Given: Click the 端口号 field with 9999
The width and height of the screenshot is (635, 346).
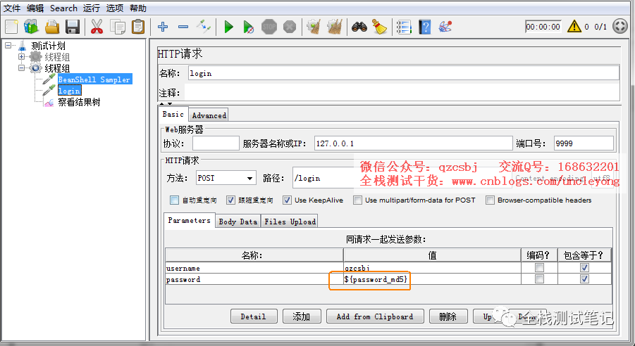Looking at the screenshot, I should pyautogui.click(x=584, y=143).
